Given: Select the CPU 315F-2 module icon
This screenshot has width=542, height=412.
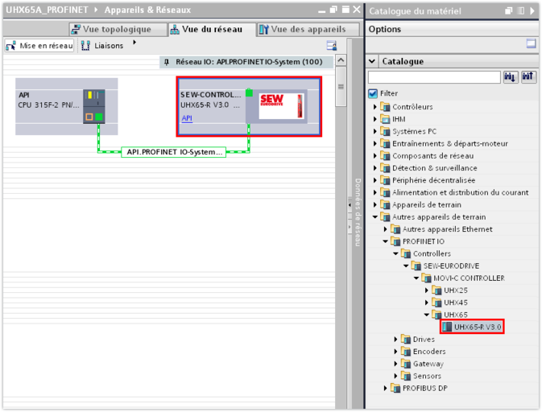Looking at the screenshot, I should click(94, 106).
